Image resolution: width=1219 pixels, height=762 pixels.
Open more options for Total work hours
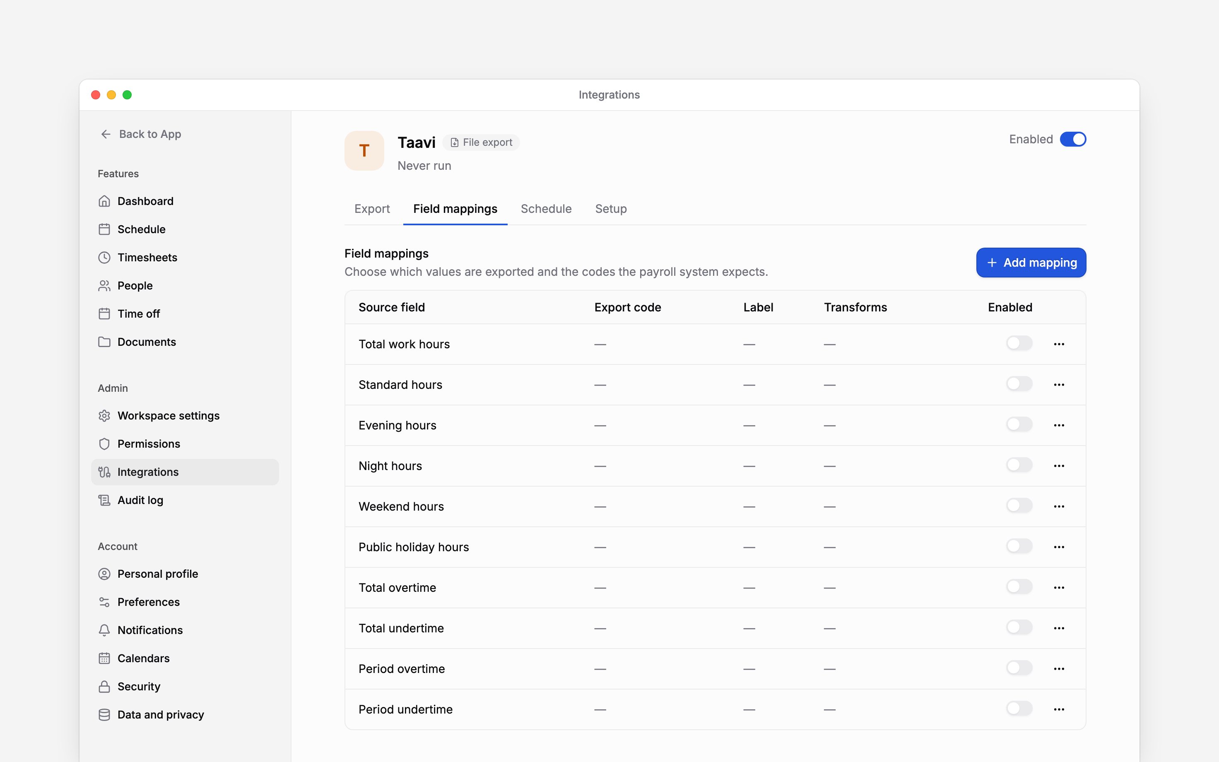[1059, 344]
